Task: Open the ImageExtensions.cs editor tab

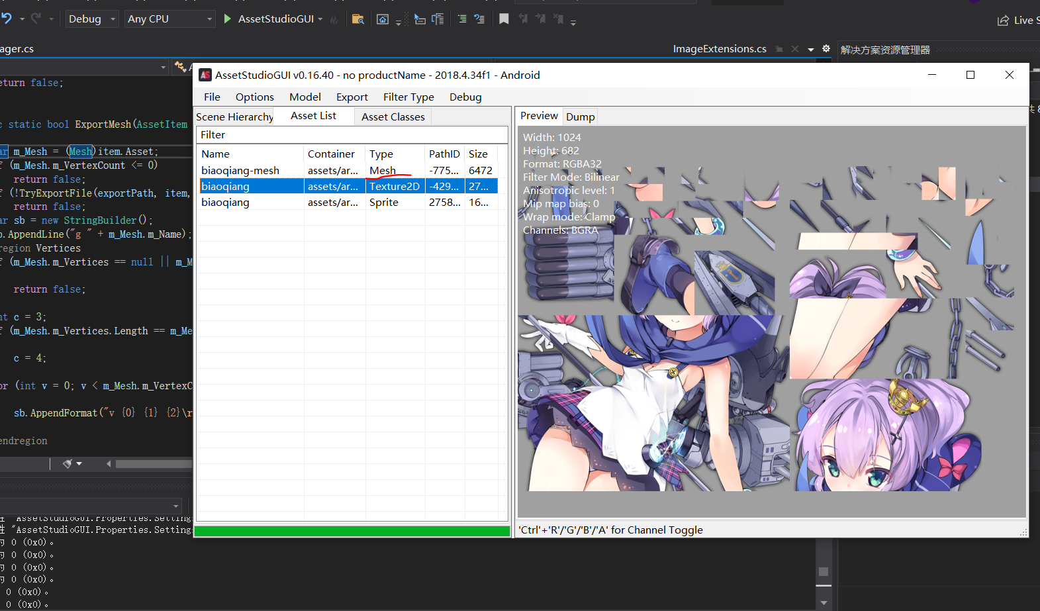Action: (x=720, y=49)
